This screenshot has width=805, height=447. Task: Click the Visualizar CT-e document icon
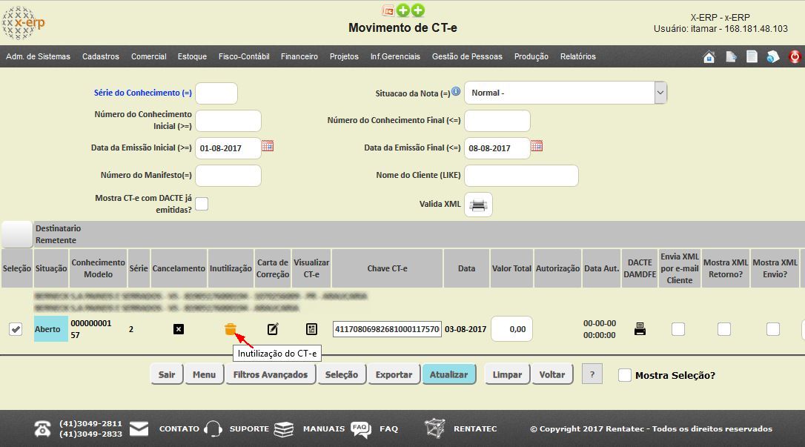pos(311,329)
